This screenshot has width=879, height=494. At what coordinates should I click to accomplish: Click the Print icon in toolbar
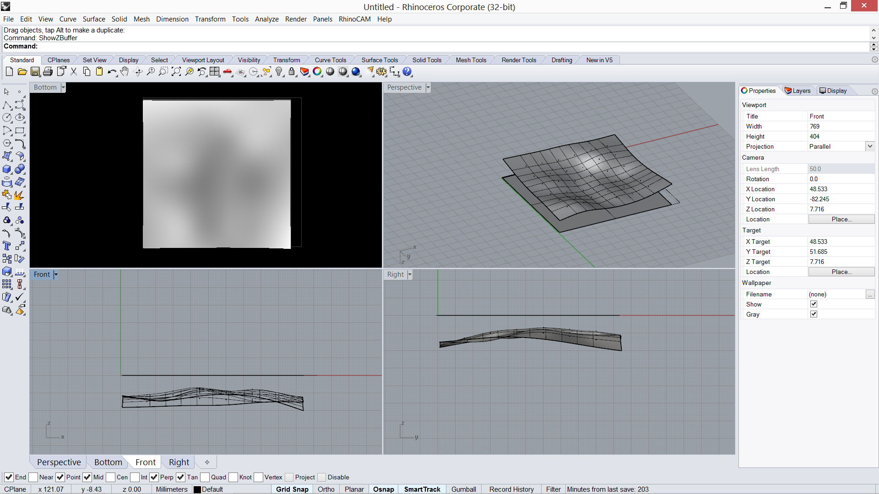[x=48, y=72]
